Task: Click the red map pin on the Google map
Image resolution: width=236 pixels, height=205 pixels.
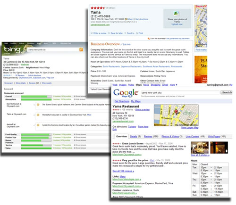Action: coord(176,112)
